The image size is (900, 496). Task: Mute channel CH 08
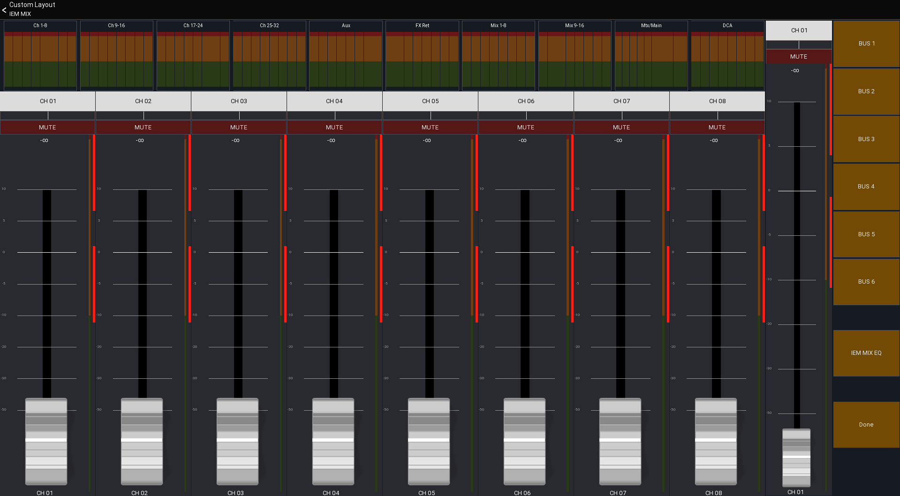(x=717, y=127)
